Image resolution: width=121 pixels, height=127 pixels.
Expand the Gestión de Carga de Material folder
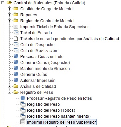pos(10,9)
